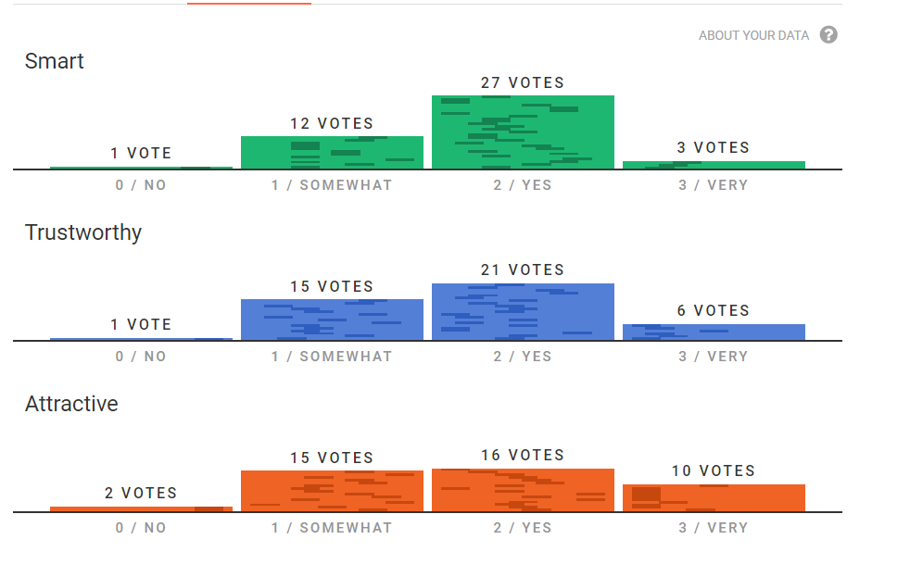Click the help question mark icon

pos(828,35)
